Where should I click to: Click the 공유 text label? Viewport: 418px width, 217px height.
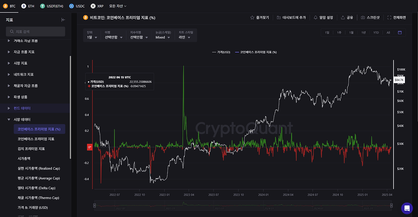350,18
